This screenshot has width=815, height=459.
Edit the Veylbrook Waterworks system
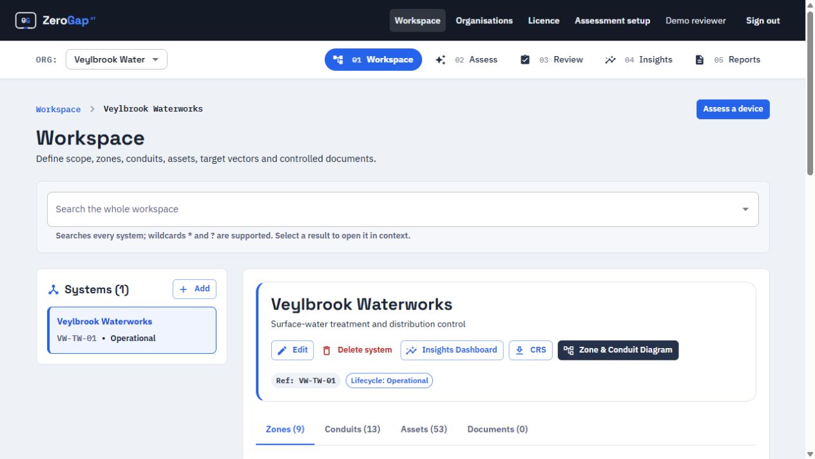[292, 350]
